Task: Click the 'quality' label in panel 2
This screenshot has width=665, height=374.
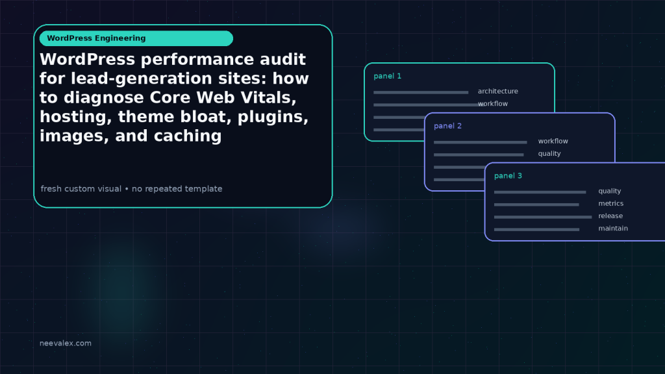Action: pos(549,153)
